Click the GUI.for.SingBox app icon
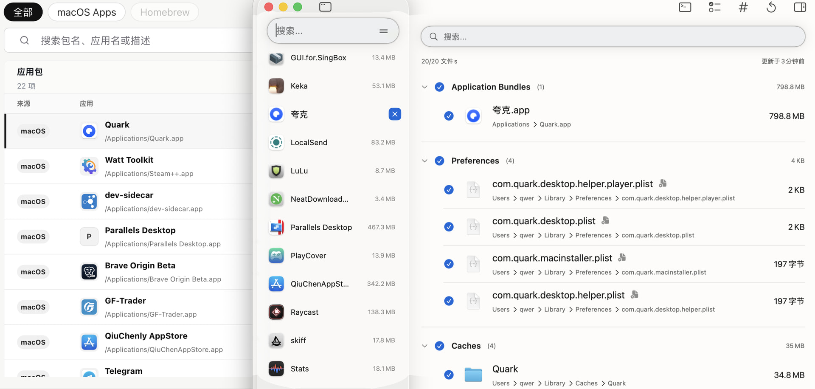Viewport: 815px width, 389px height. (x=276, y=58)
